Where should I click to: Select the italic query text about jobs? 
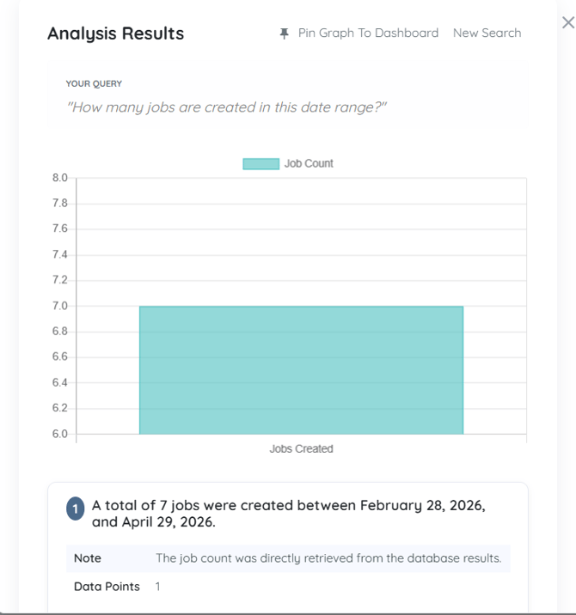[227, 108]
